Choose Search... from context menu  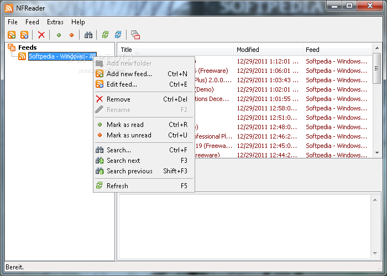pyautogui.click(x=144, y=150)
